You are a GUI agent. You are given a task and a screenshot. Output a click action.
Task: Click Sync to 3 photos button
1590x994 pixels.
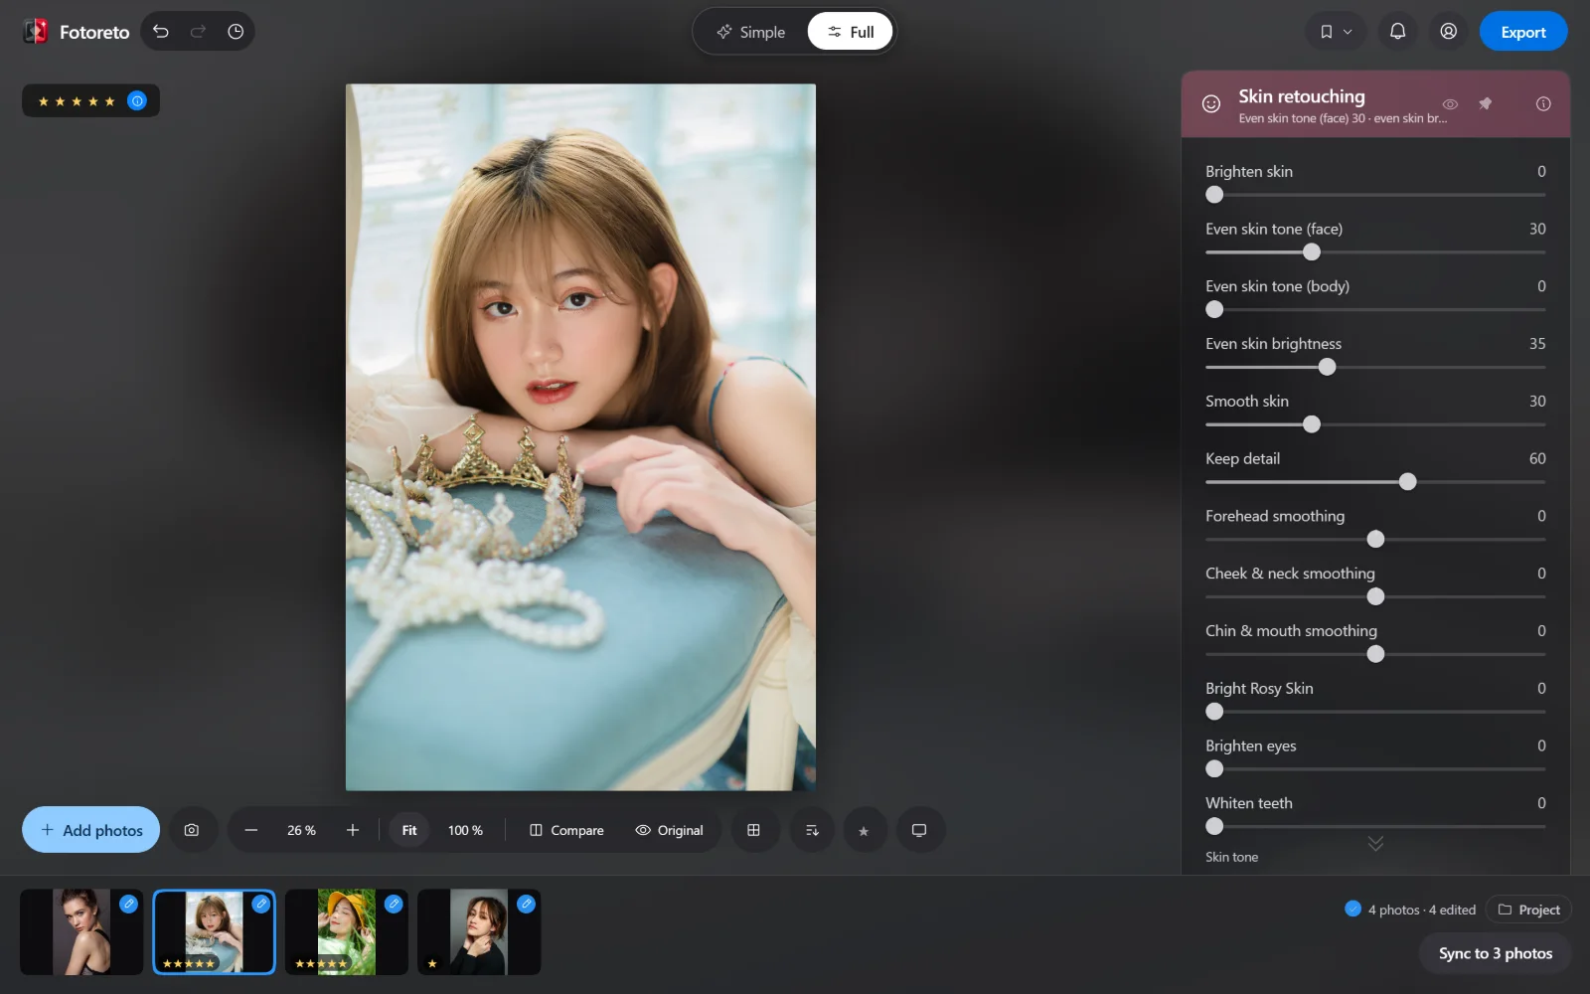click(1495, 953)
